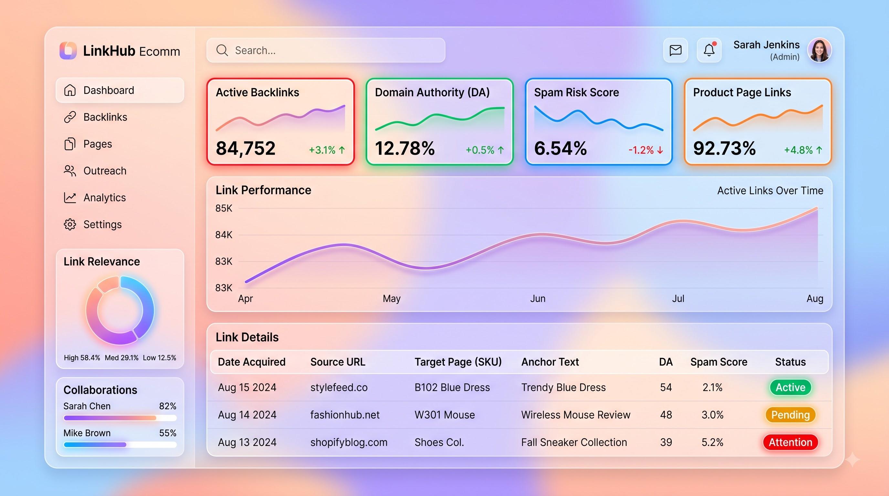Focus the Search input field

[326, 50]
